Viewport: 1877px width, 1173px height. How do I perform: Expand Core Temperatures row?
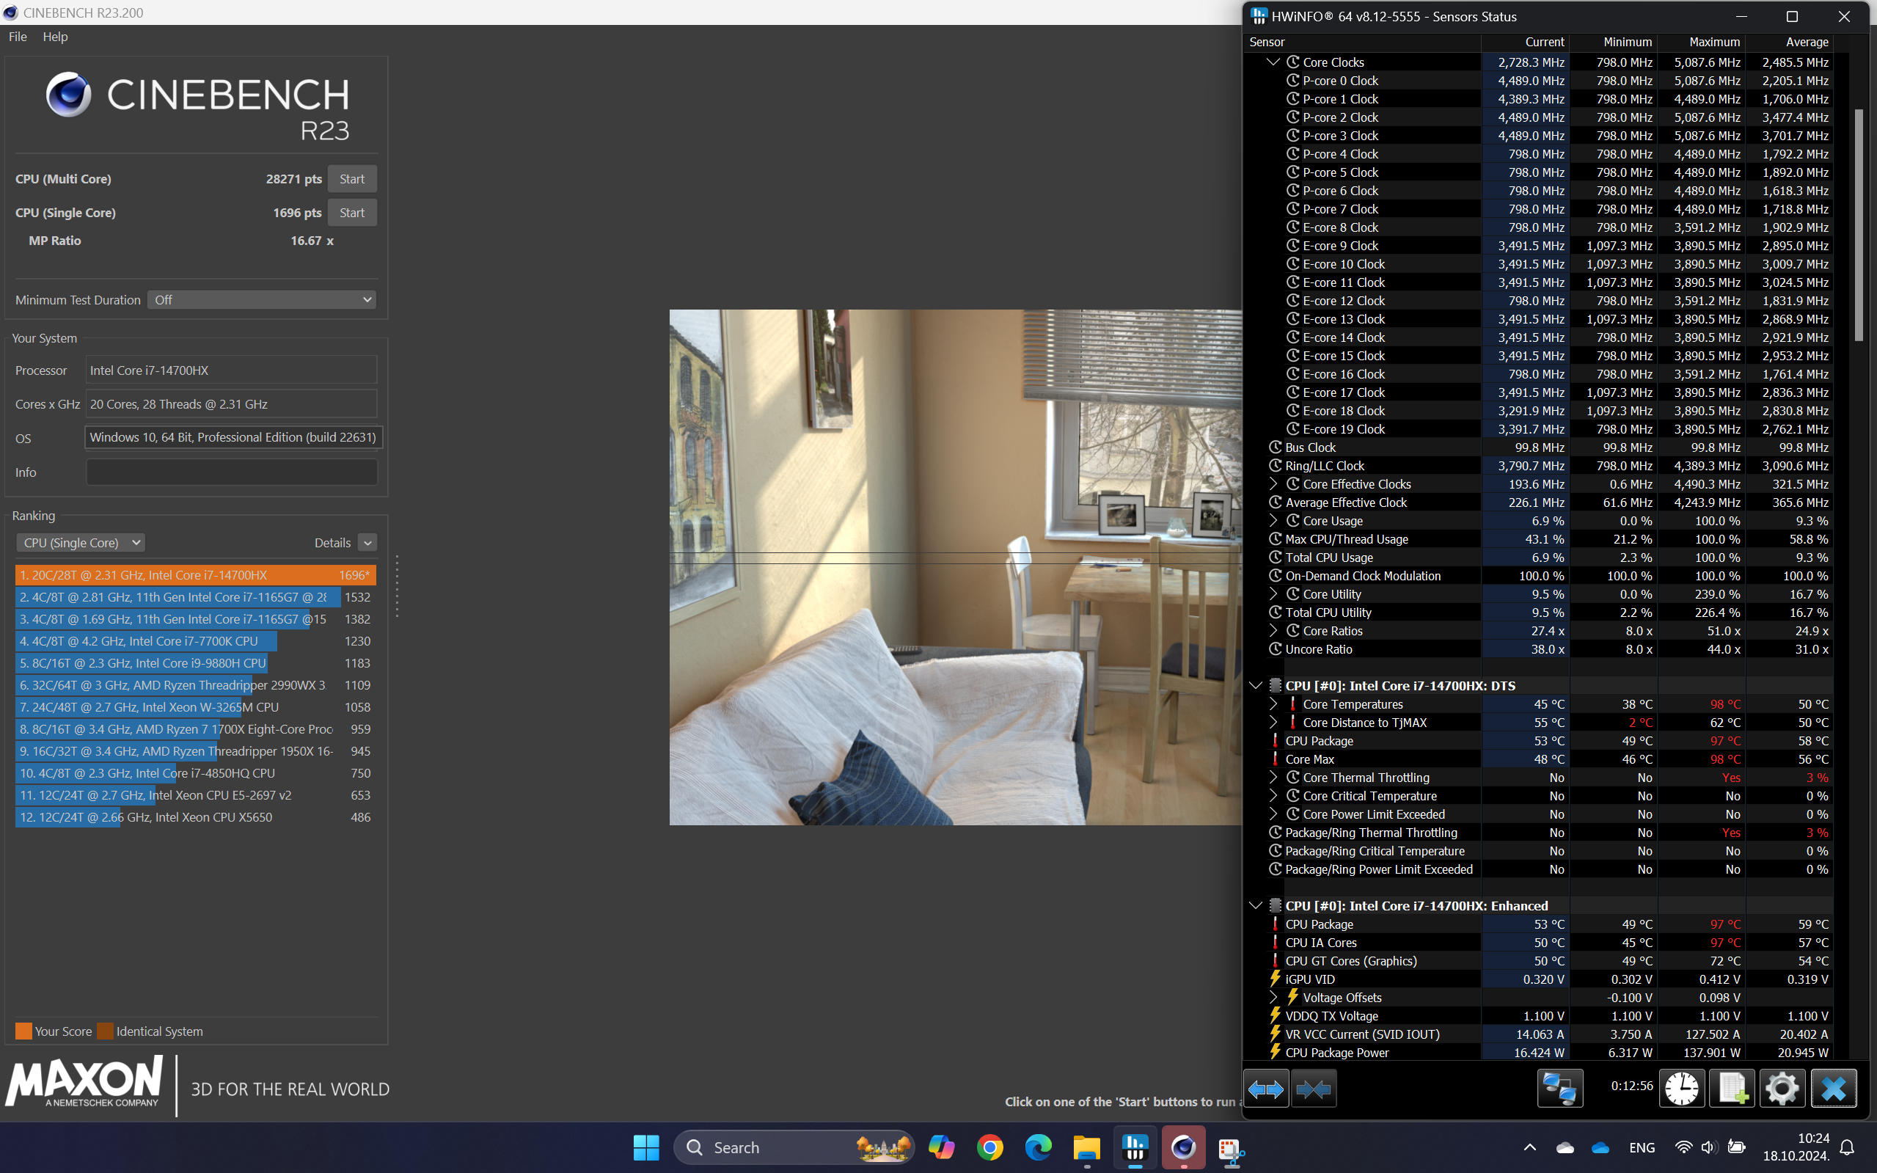[x=1273, y=704]
